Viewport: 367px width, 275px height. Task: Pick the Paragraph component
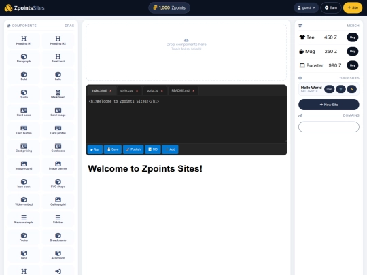coord(24,58)
